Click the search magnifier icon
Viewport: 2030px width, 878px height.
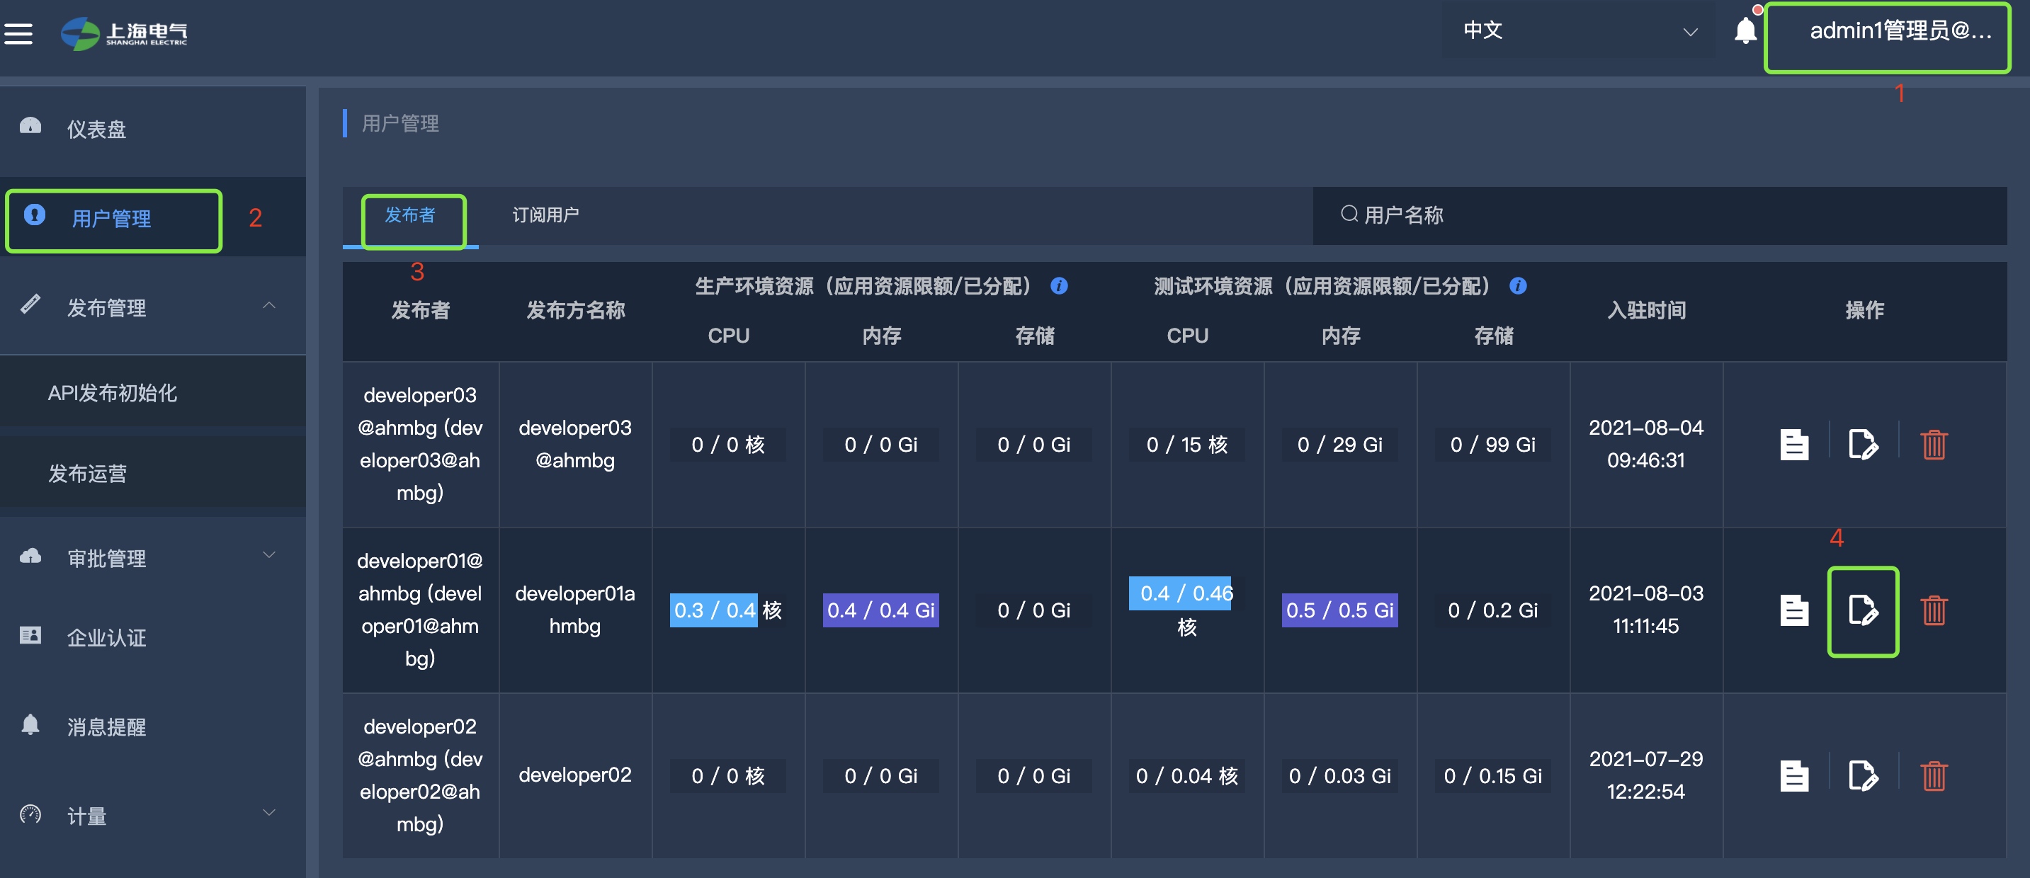coord(1349,214)
